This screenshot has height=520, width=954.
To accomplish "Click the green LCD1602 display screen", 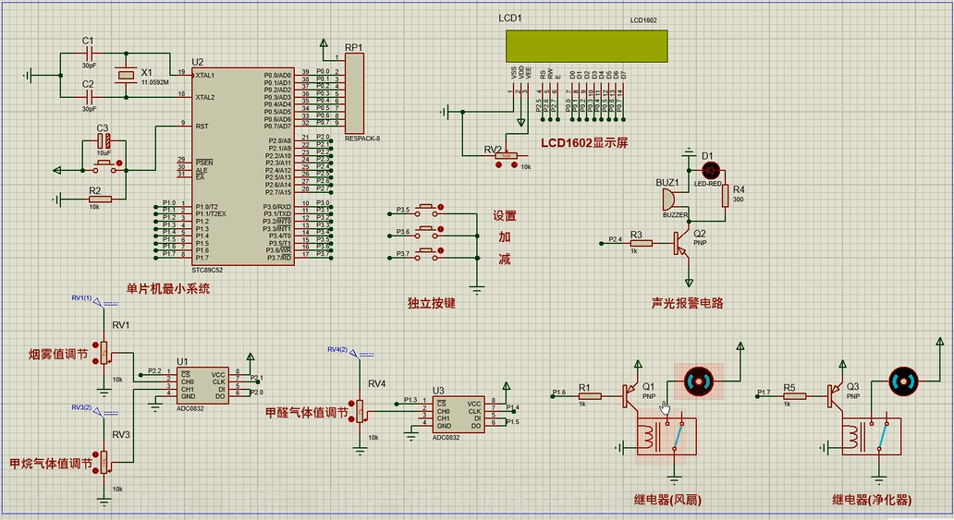I will coord(586,44).
